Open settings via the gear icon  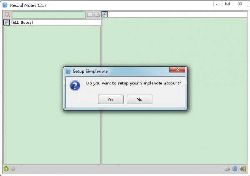tap(227, 169)
